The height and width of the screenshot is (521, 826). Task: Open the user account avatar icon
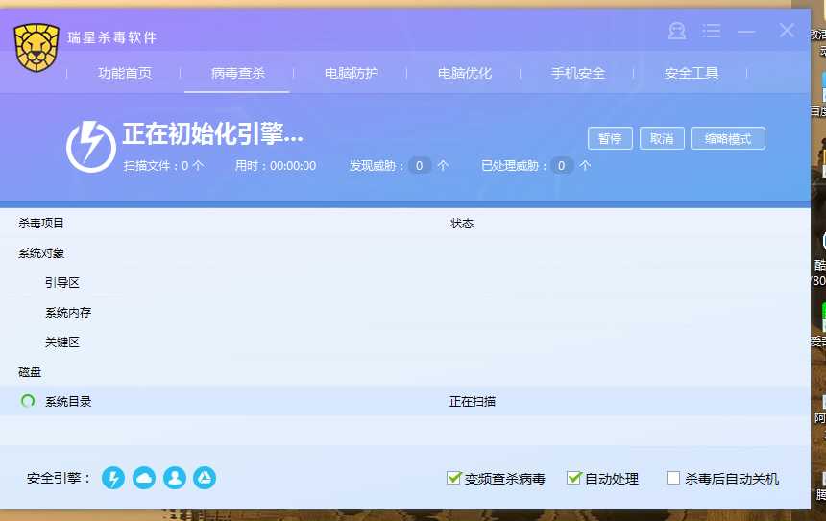(x=677, y=31)
